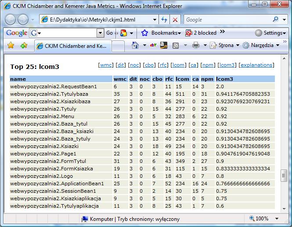Open the Strona page menu
292x227 pixels.
(224, 45)
